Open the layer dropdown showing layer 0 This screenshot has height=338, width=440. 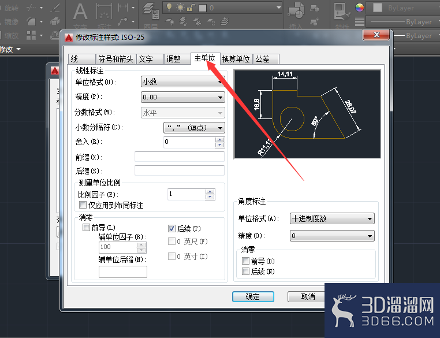coord(222,8)
